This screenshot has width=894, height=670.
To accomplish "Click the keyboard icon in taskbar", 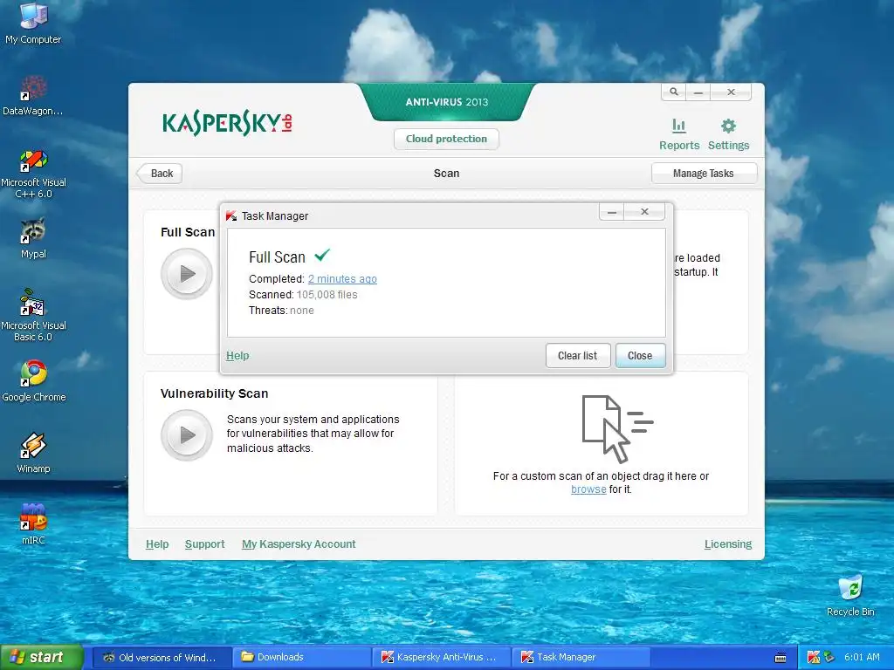I will pyautogui.click(x=781, y=658).
